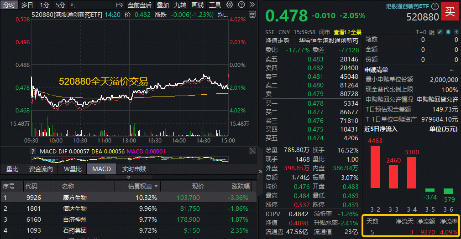Screen dimensions: 461x239
Task: Open MACD indicator help question icon
Action: click(33, 151)
